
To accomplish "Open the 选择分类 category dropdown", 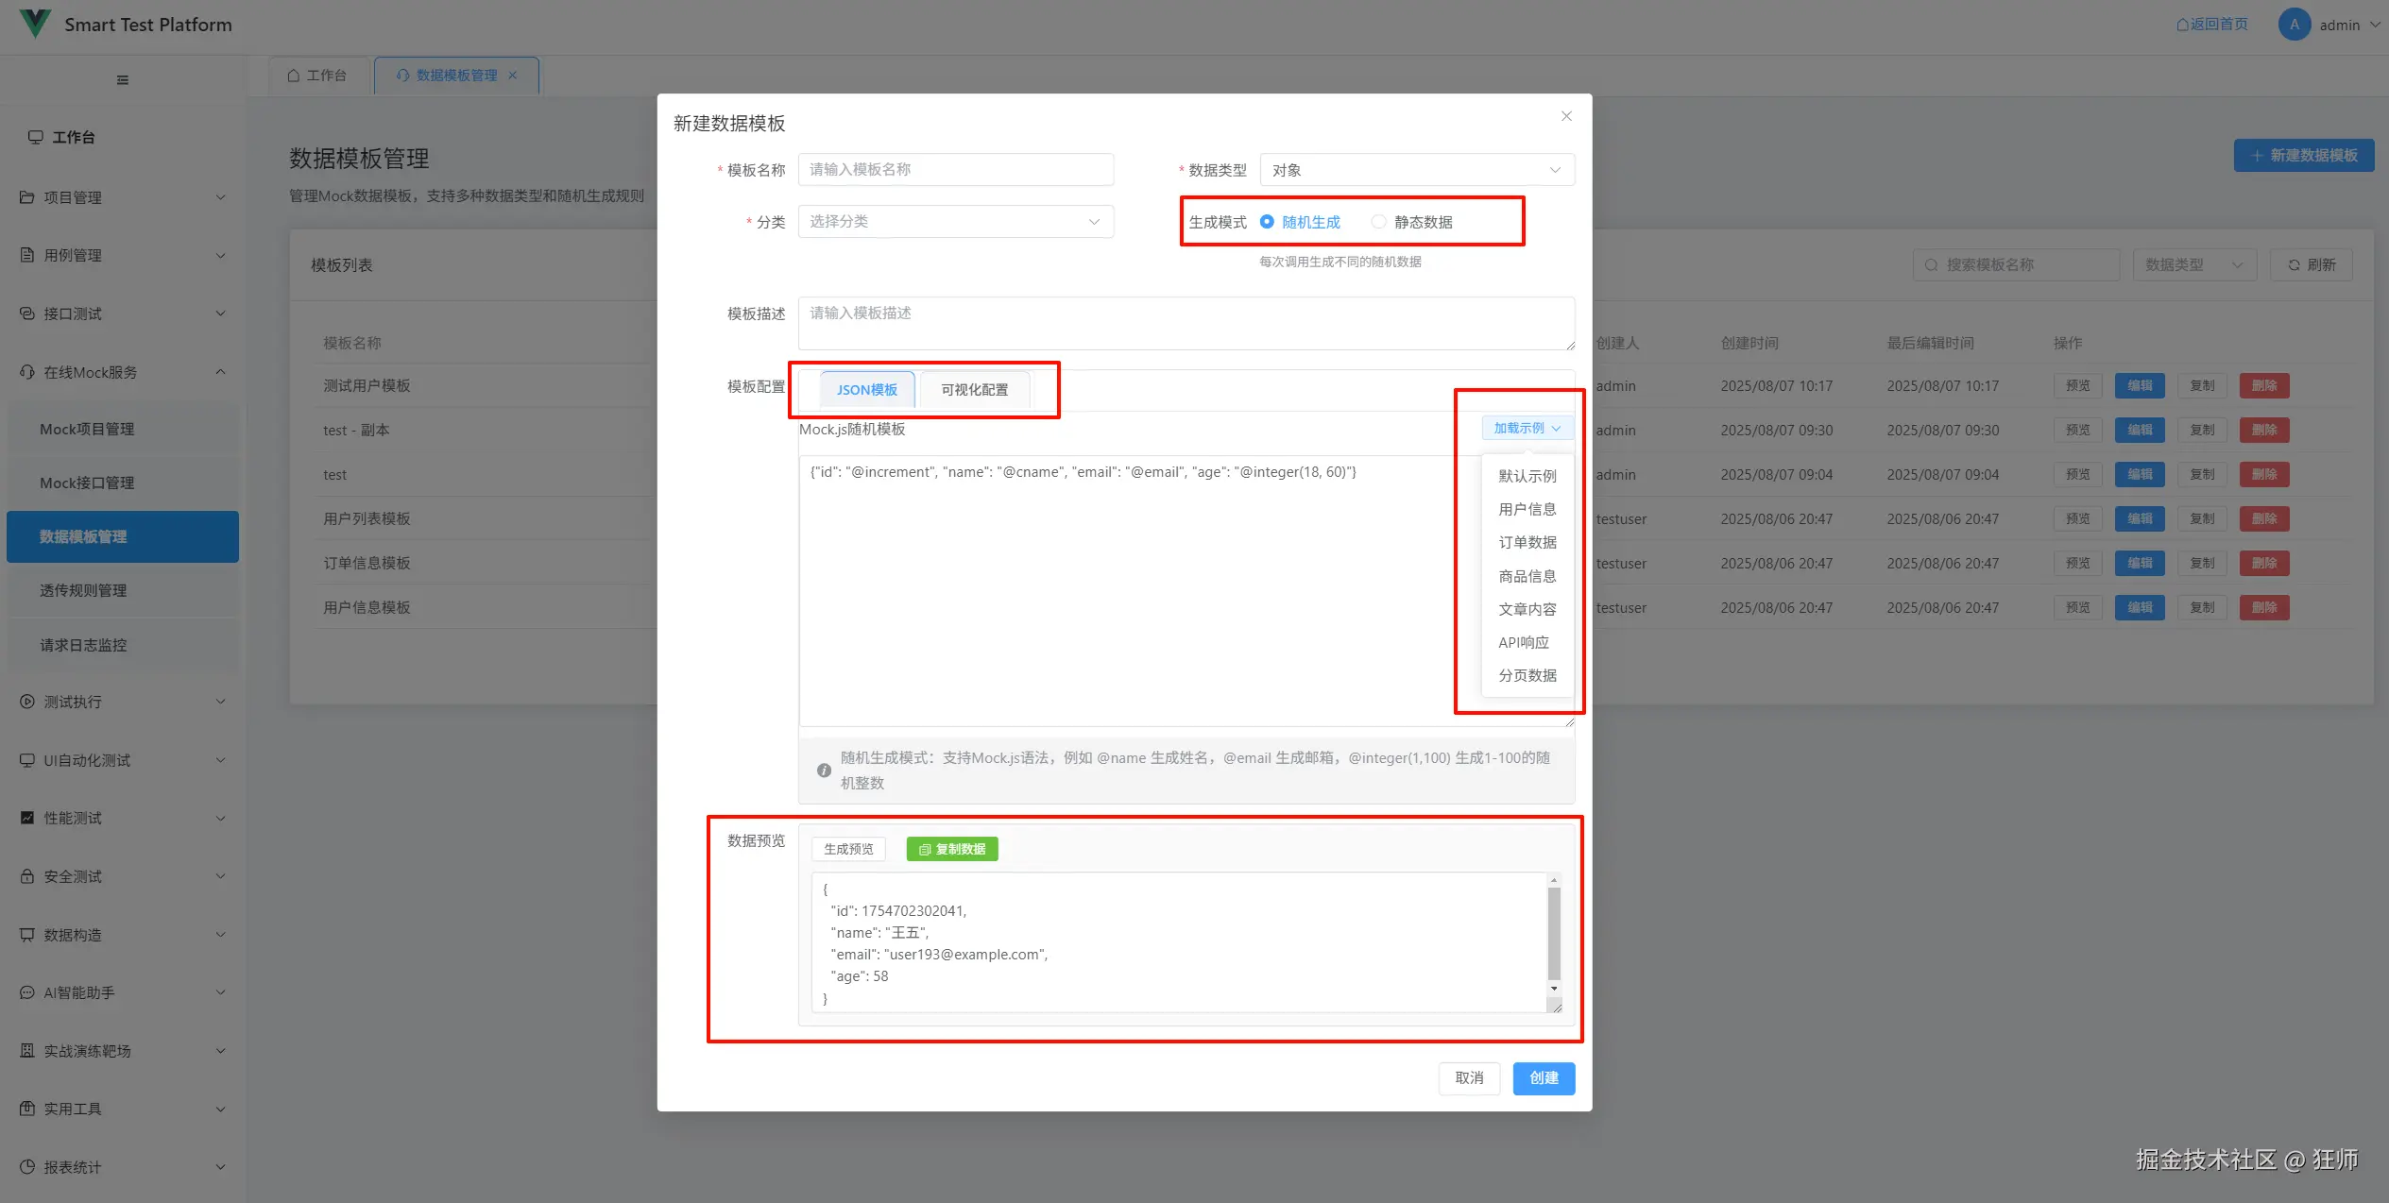I will 955,222.
